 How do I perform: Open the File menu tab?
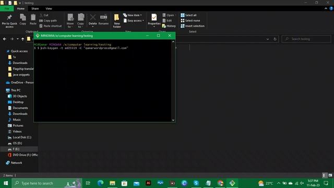coord(7,8)
